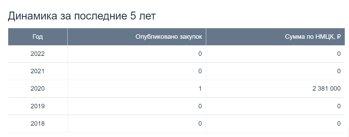Select the 2022 year cell

(38, 54)
